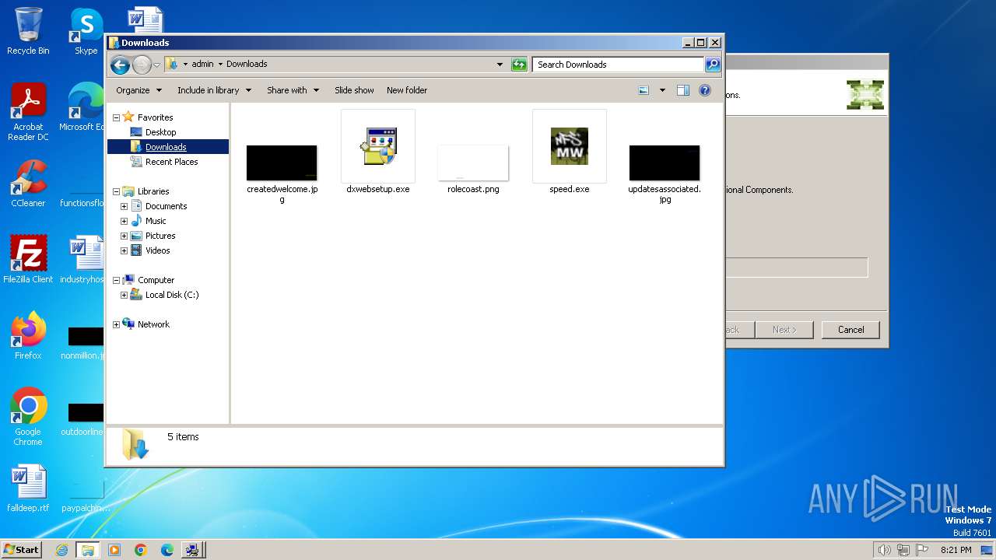
Task: Select the createdwelcome.jpg thumbnail
Action: pos(282,163)
